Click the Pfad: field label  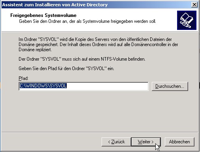(23, 78)
